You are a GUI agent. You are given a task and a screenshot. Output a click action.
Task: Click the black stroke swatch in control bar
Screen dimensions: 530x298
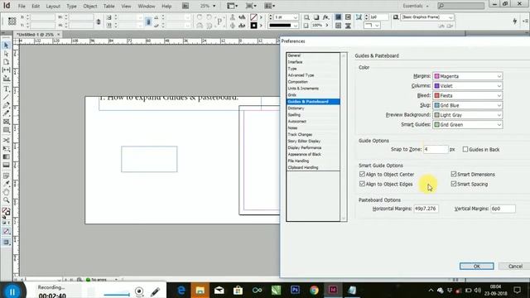(x=253, y=26)
